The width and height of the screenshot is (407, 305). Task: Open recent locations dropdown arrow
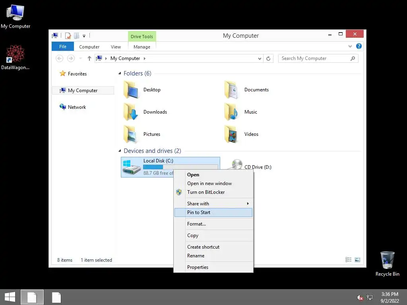[x=80, y=58]
